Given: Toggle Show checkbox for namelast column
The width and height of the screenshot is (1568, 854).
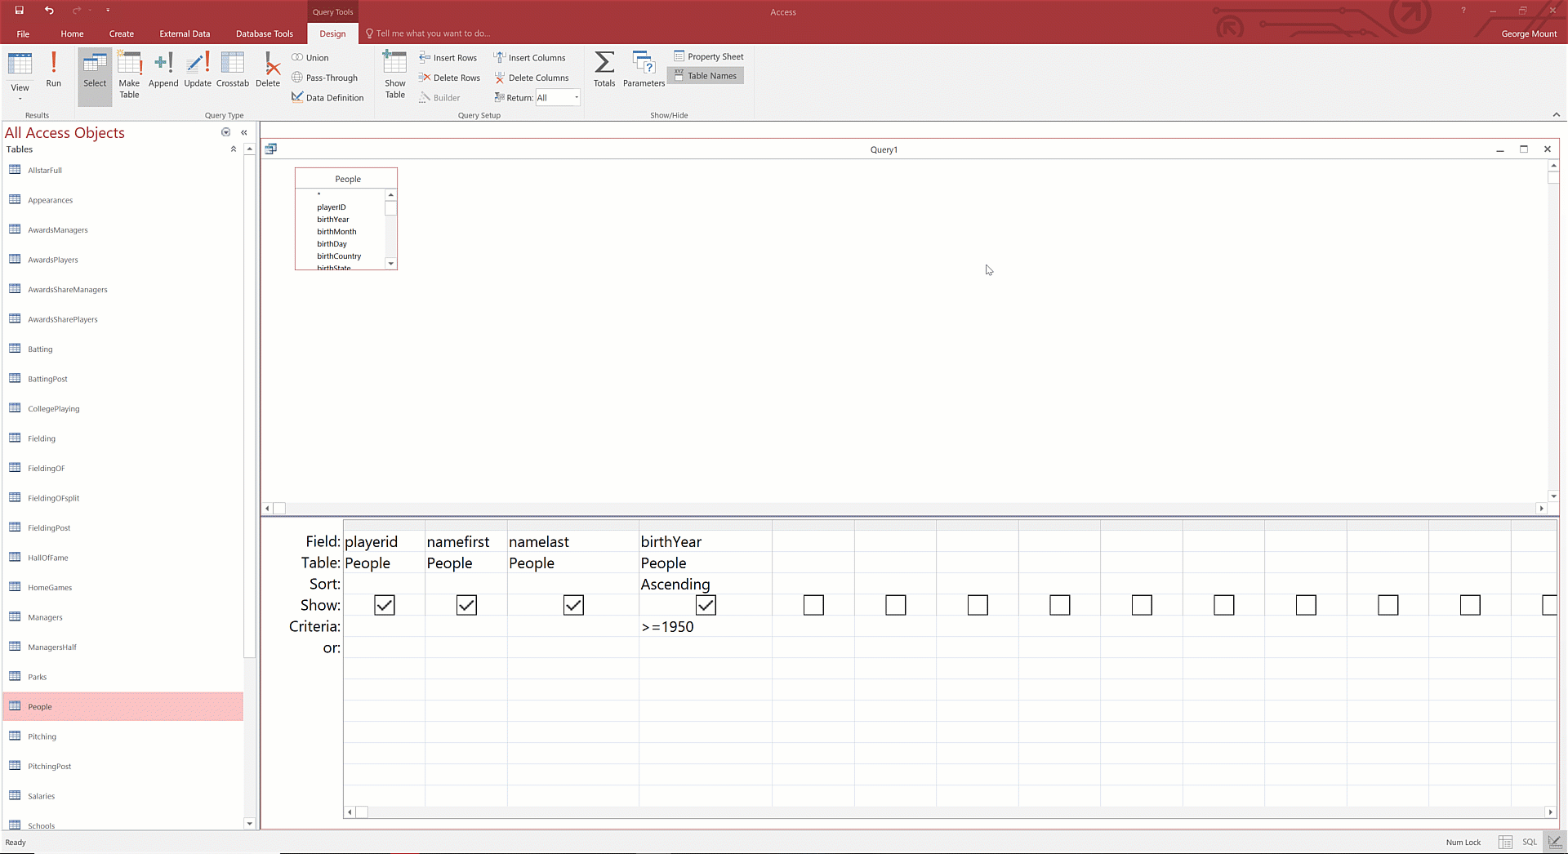Looking at the screenshot, I should click(x=573, y=605).
